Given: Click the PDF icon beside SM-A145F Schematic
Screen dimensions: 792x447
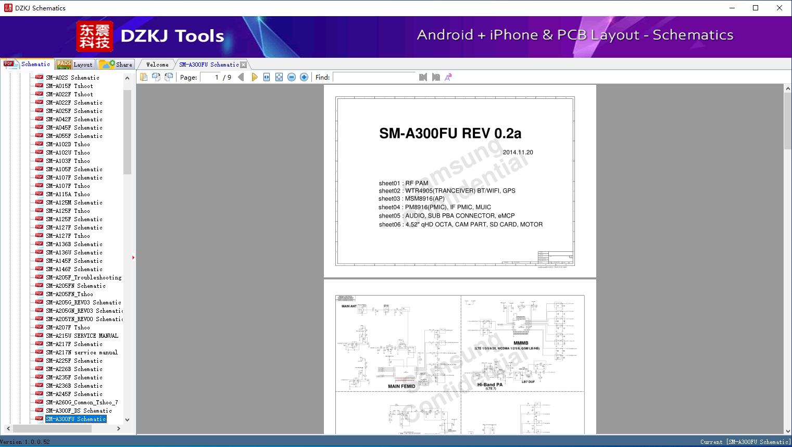Looking at the screenshot, I should click(x=39, y=260).
